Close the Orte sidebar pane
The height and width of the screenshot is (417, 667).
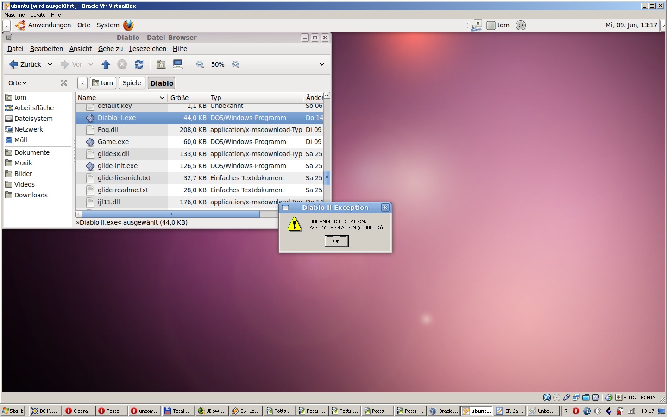64,83
